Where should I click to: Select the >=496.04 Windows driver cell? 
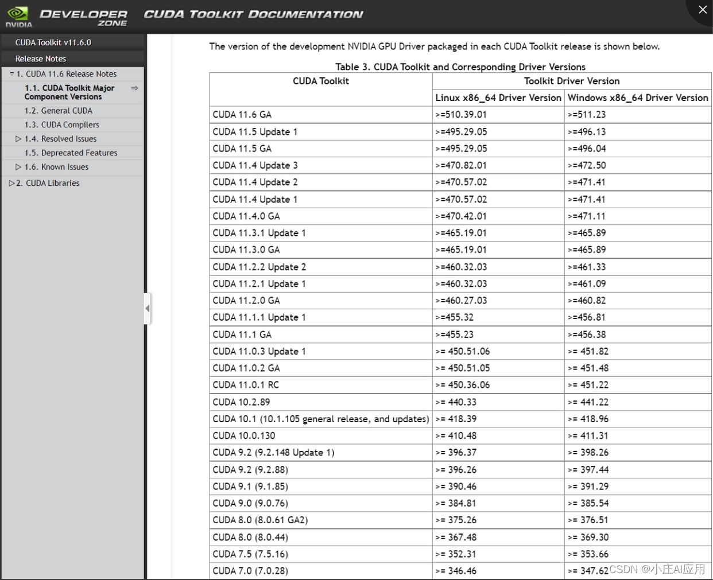pos(638,149)
